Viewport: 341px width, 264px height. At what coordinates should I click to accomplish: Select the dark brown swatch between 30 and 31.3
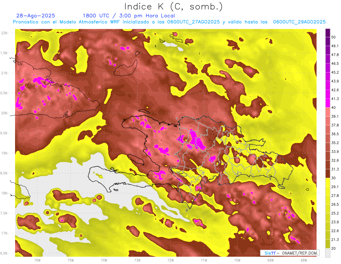tap(328, 173)
